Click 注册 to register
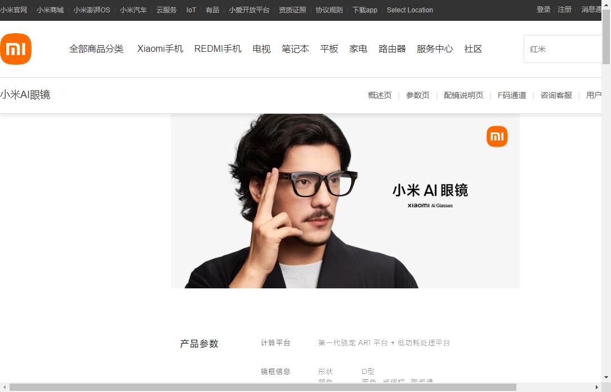The width and height of the screenshot is (611, 392). (564, 10)
